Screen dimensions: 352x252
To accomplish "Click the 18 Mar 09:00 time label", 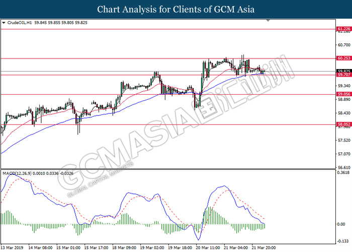I will tap(123, 248).
